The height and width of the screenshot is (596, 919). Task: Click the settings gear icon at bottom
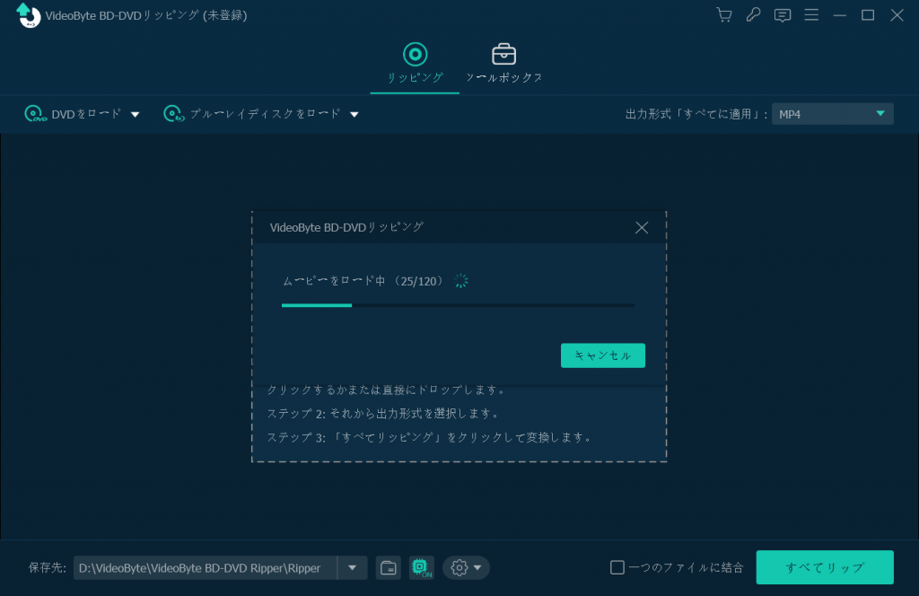(x=459, y=567)
